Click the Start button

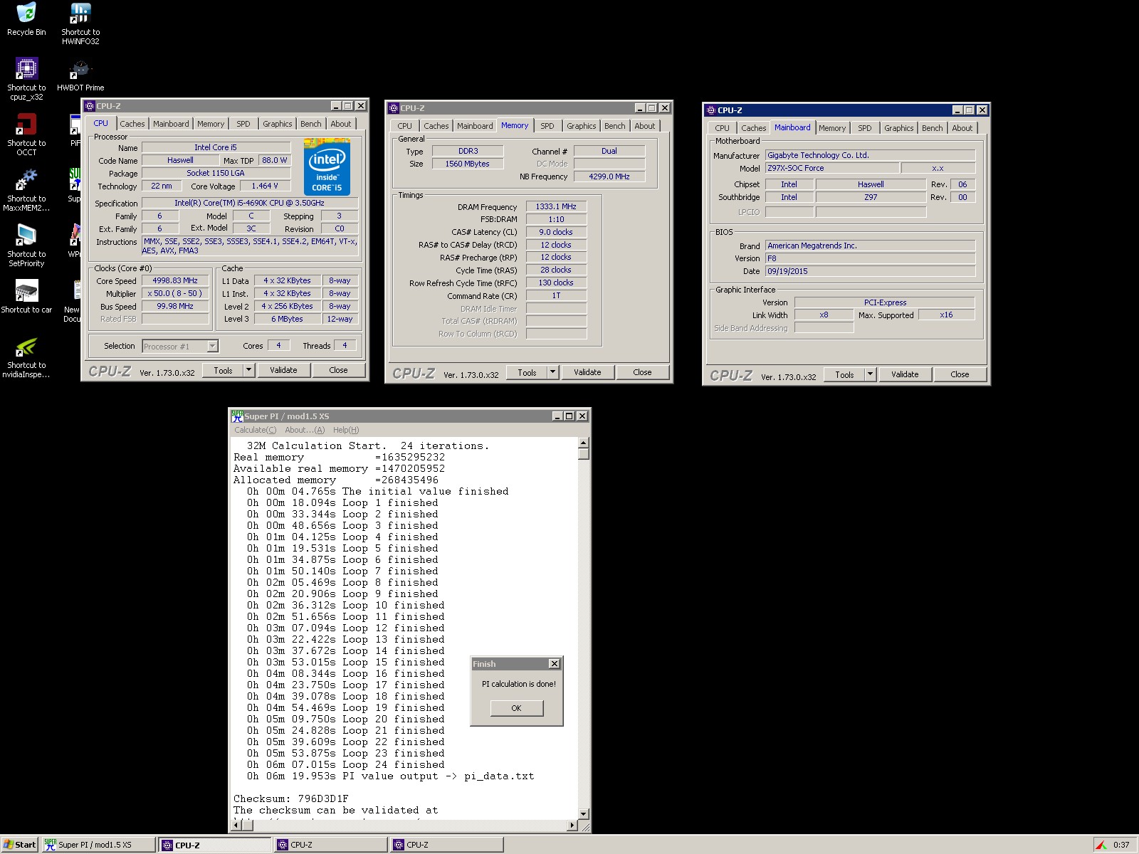20,845
